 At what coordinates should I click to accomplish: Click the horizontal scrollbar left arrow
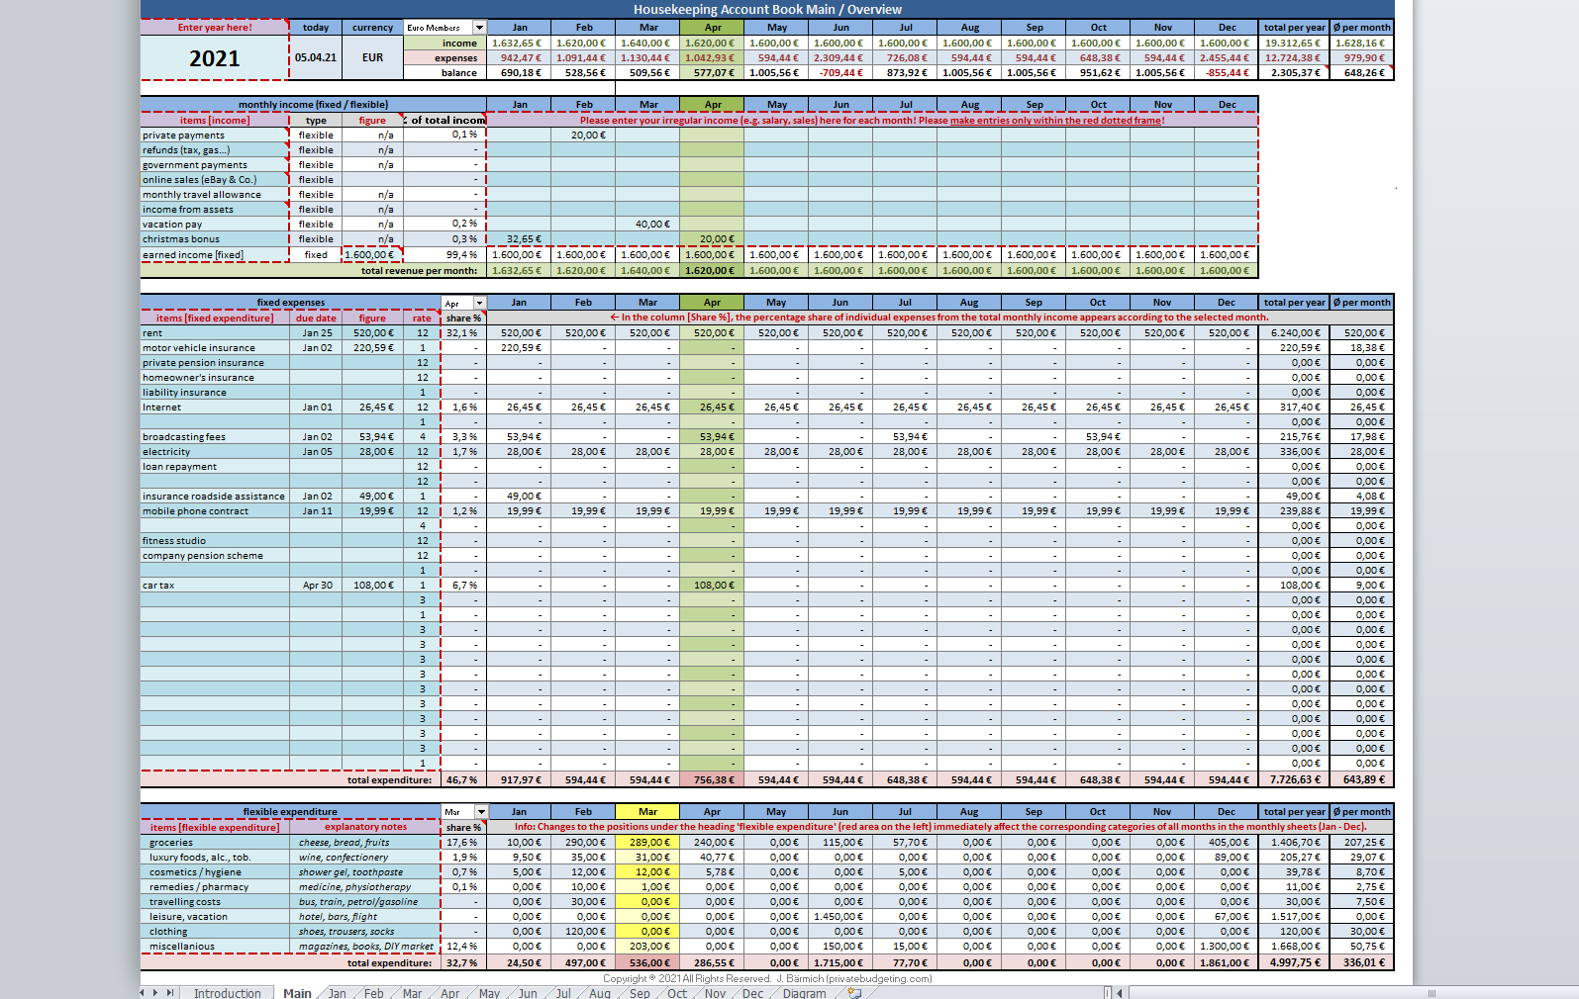1120,993
